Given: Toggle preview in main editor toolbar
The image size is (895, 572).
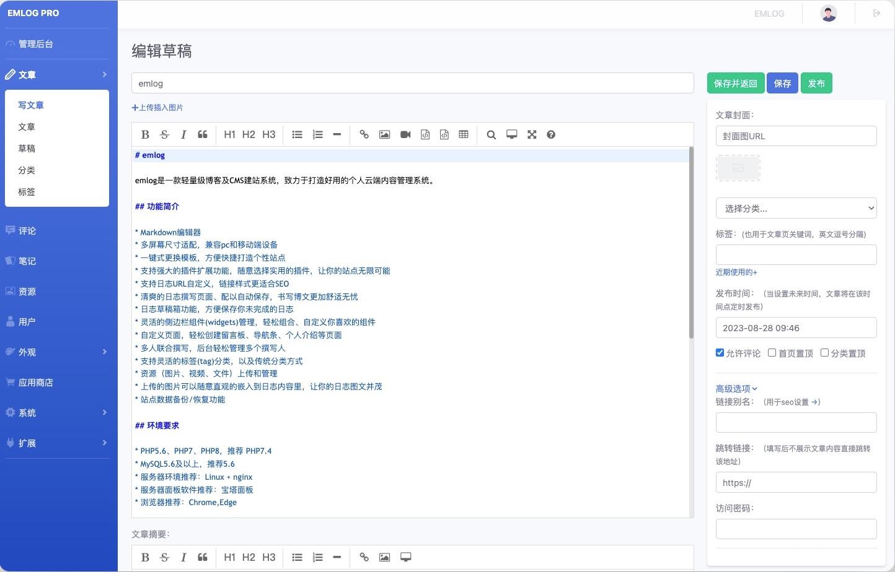Looking at the screenshot, I should (512, 134).
